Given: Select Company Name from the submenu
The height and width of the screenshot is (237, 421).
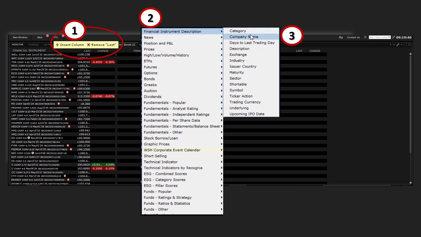Looking at the screenshot, I should (244, 37).
